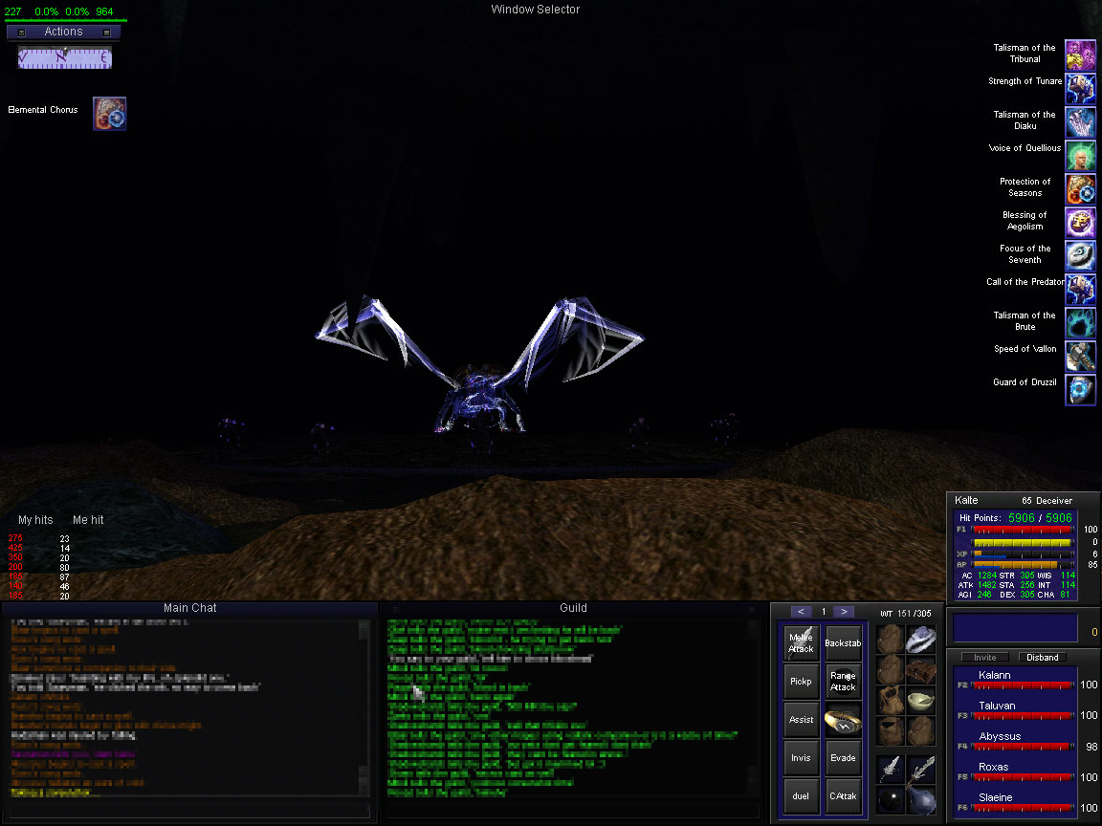Open the sack beside the pale bowl
1102x826 pixels.
891,700
